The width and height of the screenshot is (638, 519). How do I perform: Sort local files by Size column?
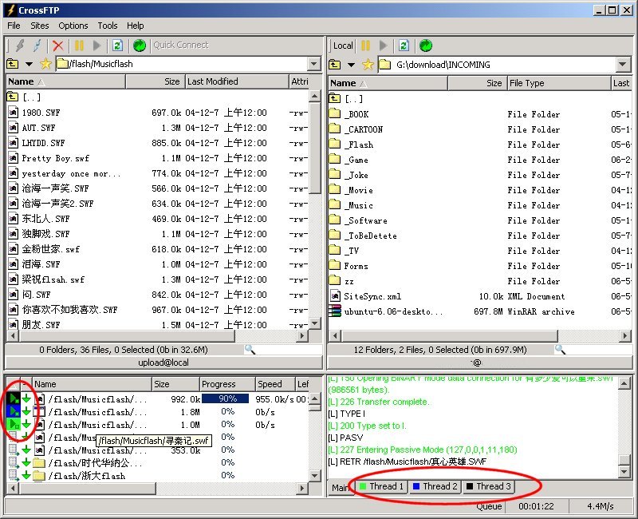point(478,83)
